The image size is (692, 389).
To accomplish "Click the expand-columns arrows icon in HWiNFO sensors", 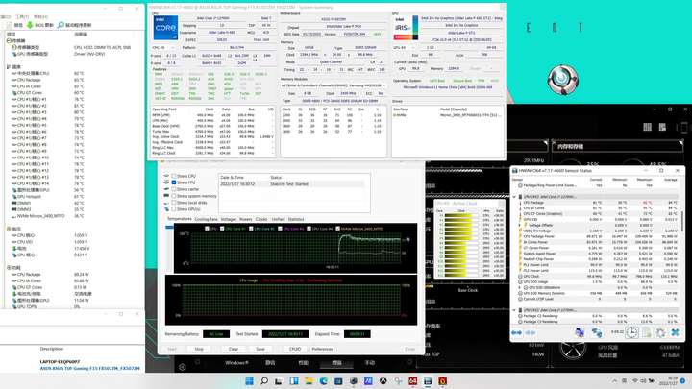I will point(516,333).
